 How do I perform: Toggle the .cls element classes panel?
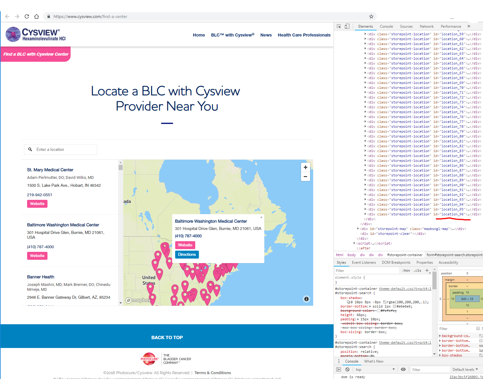(x=417, y=270)
